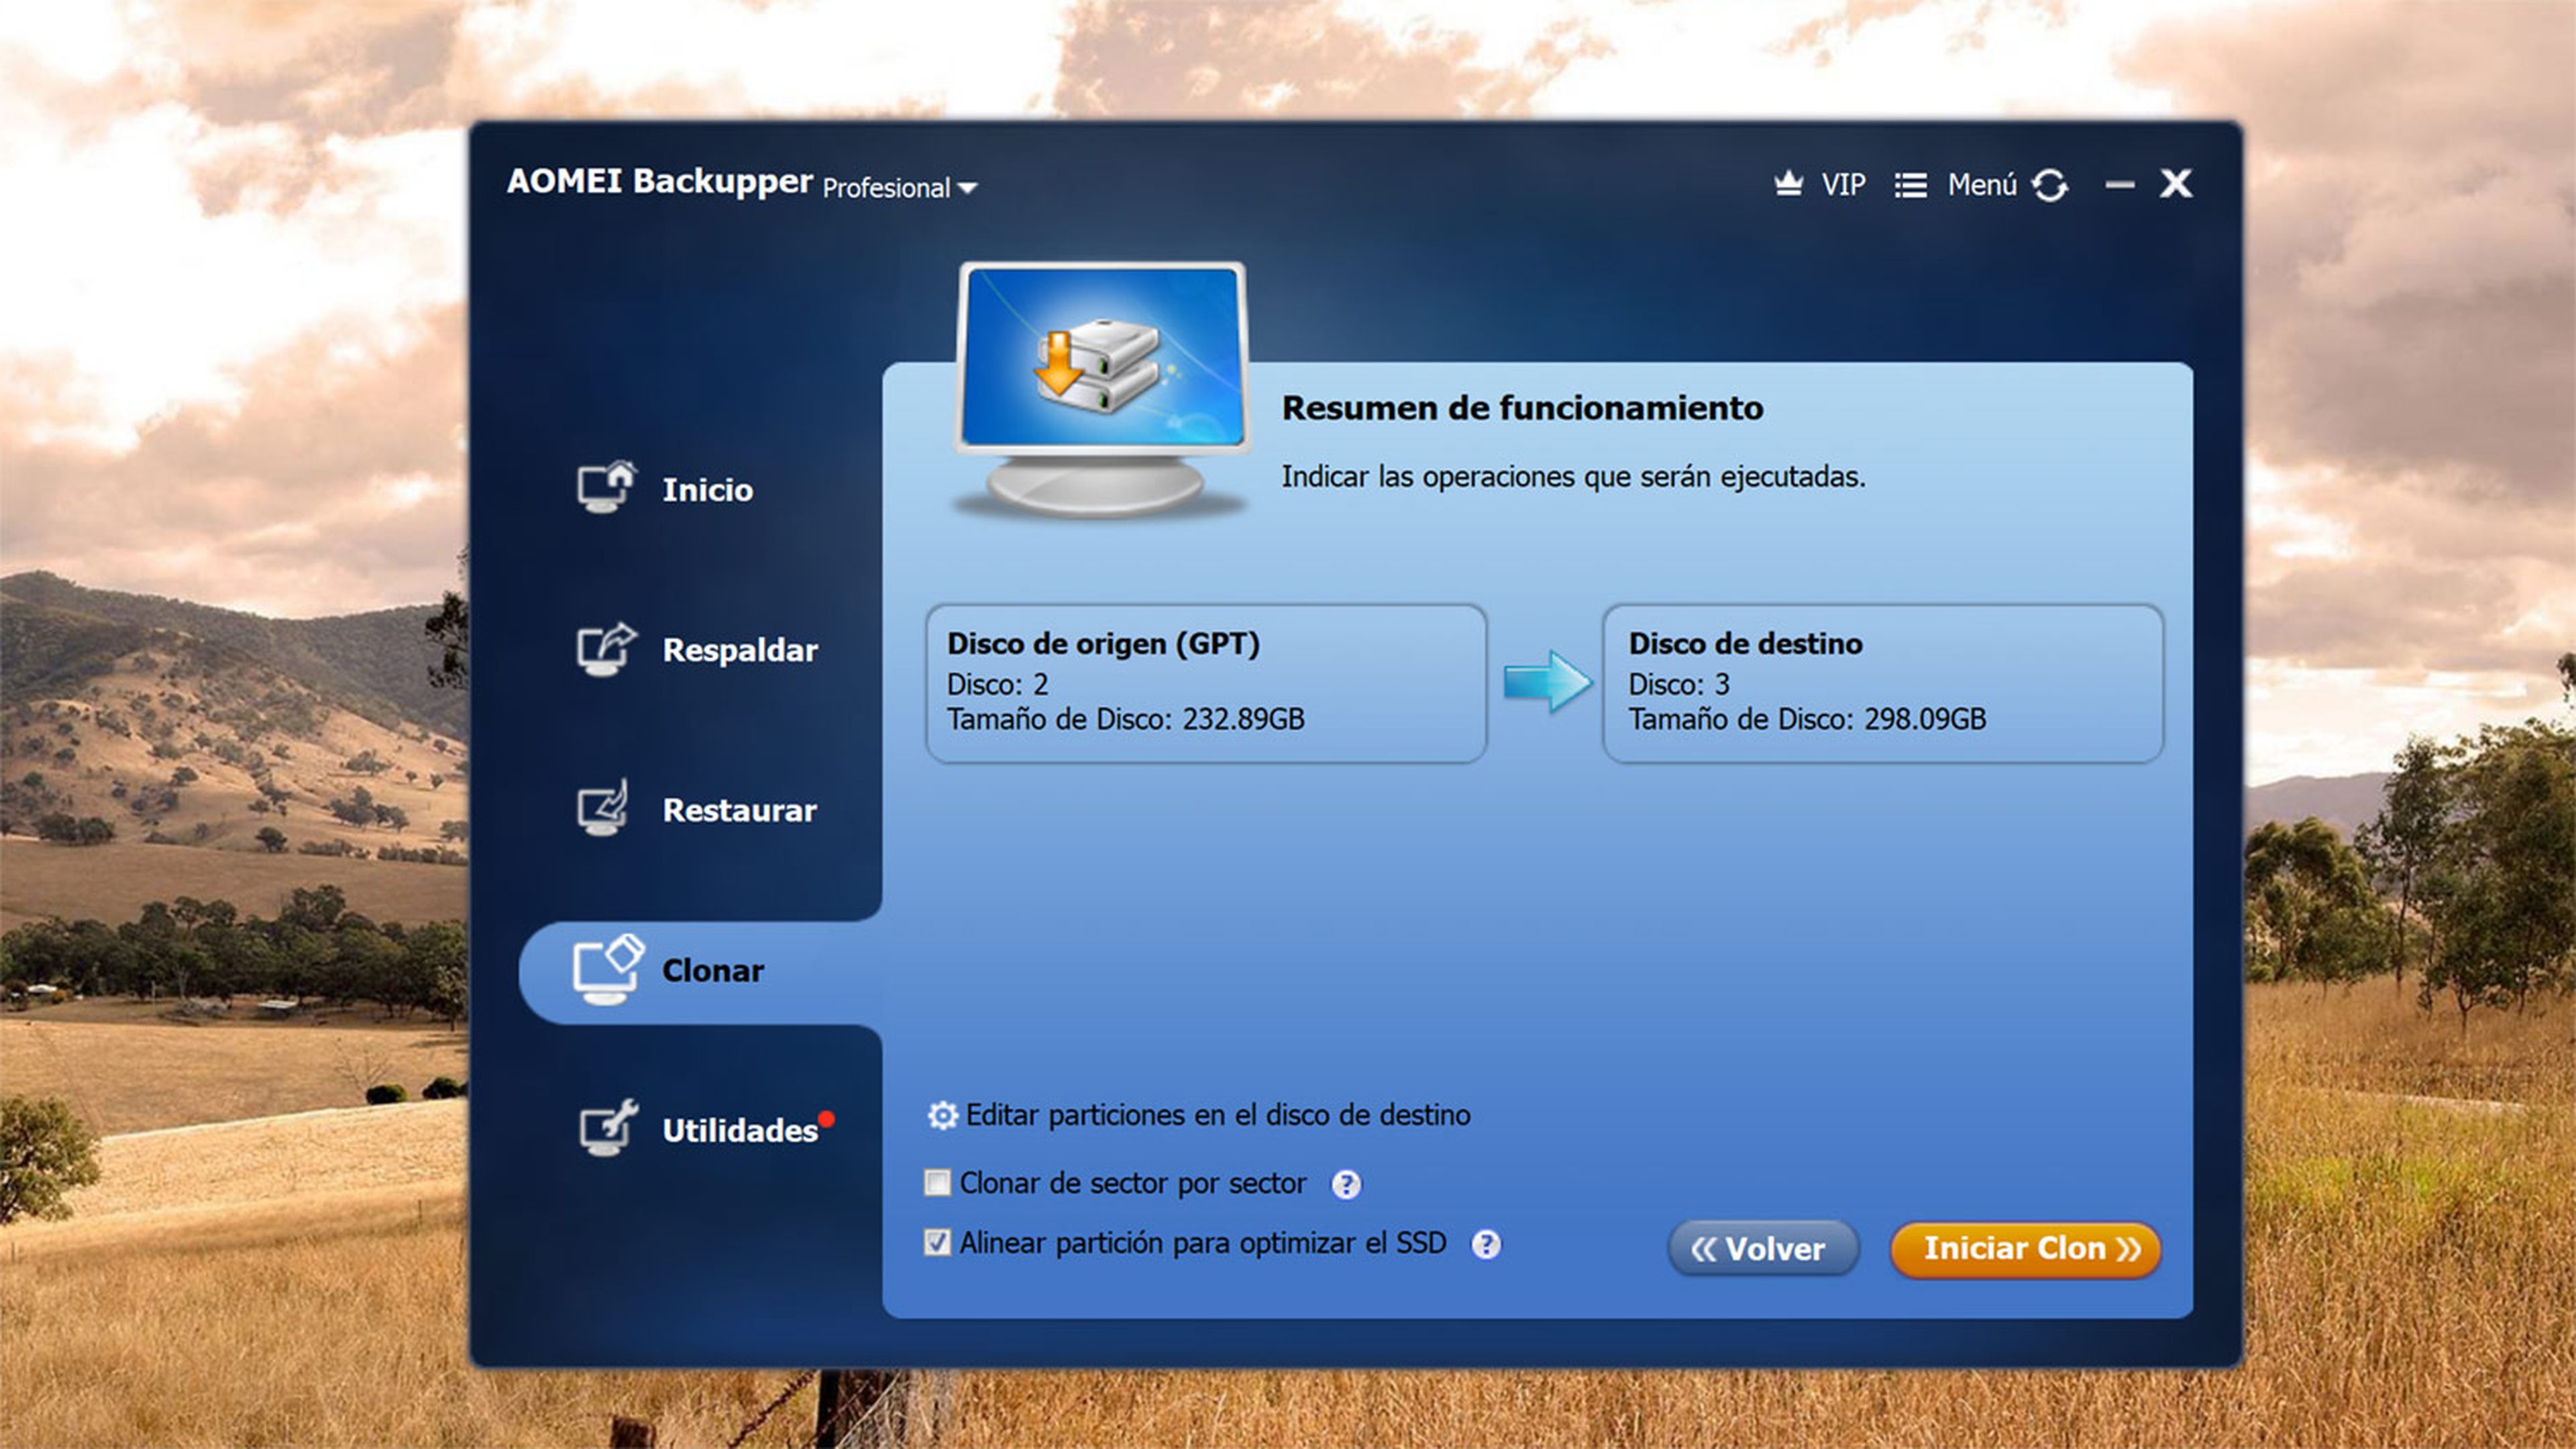This screenshot has height=1449, width=2576.
Task: Click 'Tamaño de Disco: 232.89GB' text
Action: click(1126, 719)
